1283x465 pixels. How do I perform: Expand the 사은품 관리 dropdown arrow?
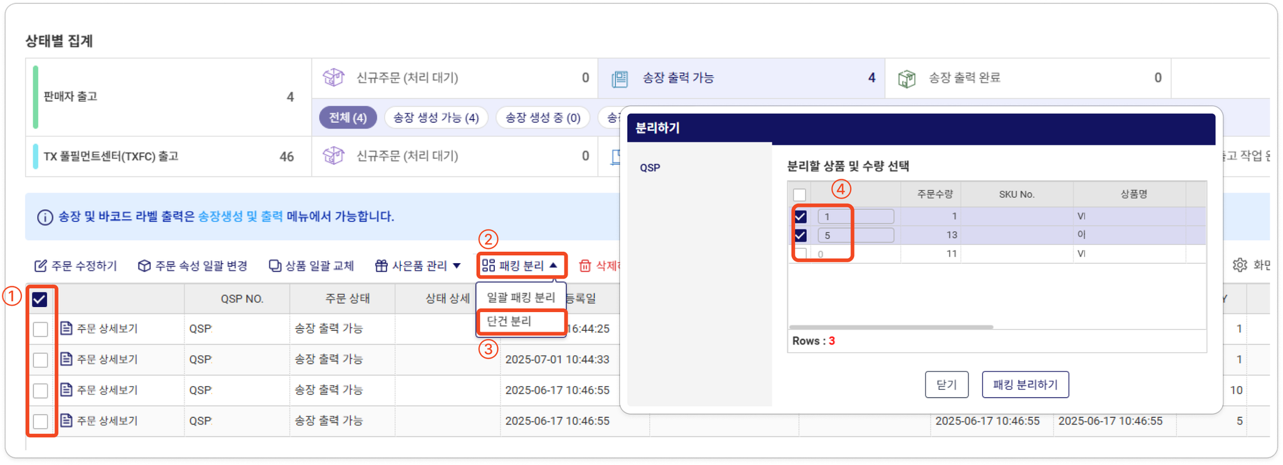pyautogui.click(x=457, y=266)
